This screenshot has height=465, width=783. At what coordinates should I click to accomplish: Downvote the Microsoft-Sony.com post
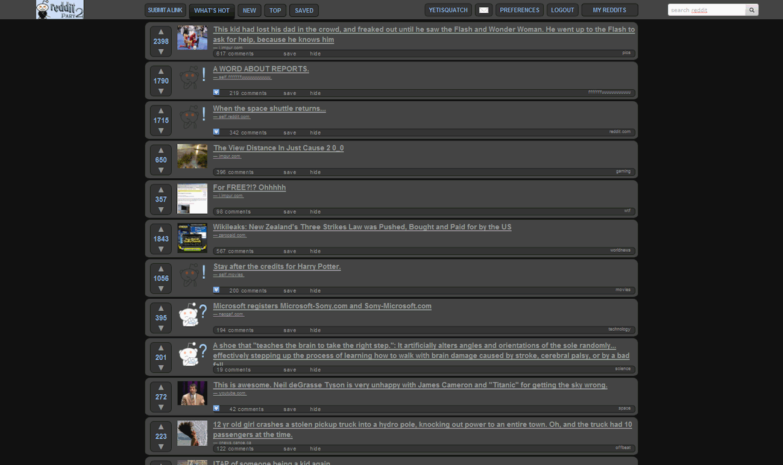[161, 328]
